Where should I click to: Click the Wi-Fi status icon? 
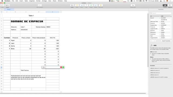[x=147, y=1]
